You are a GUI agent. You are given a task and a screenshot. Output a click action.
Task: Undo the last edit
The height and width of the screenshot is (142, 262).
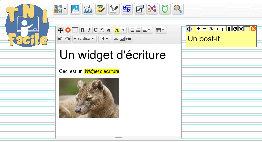tap(61, 39)
